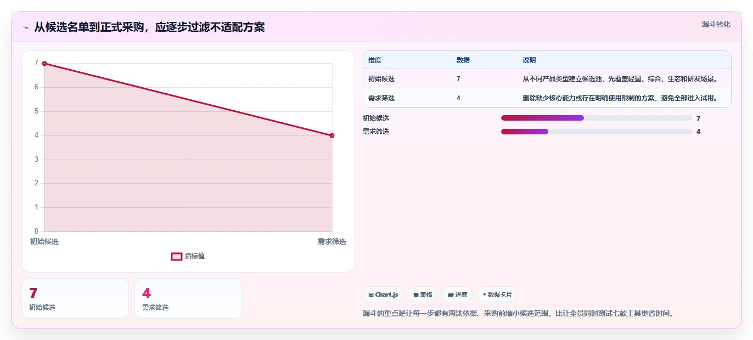This screenshot has height=340, width=753.
Task: Click the description starting 从不同产品类型建立候选池
Action: point(620,79)
